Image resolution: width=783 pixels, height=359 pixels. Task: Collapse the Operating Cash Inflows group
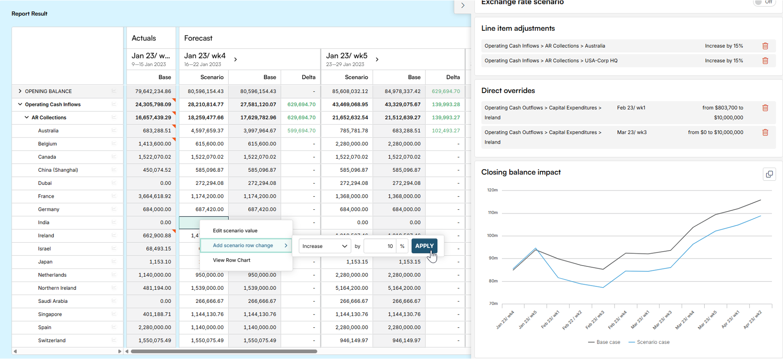click(20, 104)
